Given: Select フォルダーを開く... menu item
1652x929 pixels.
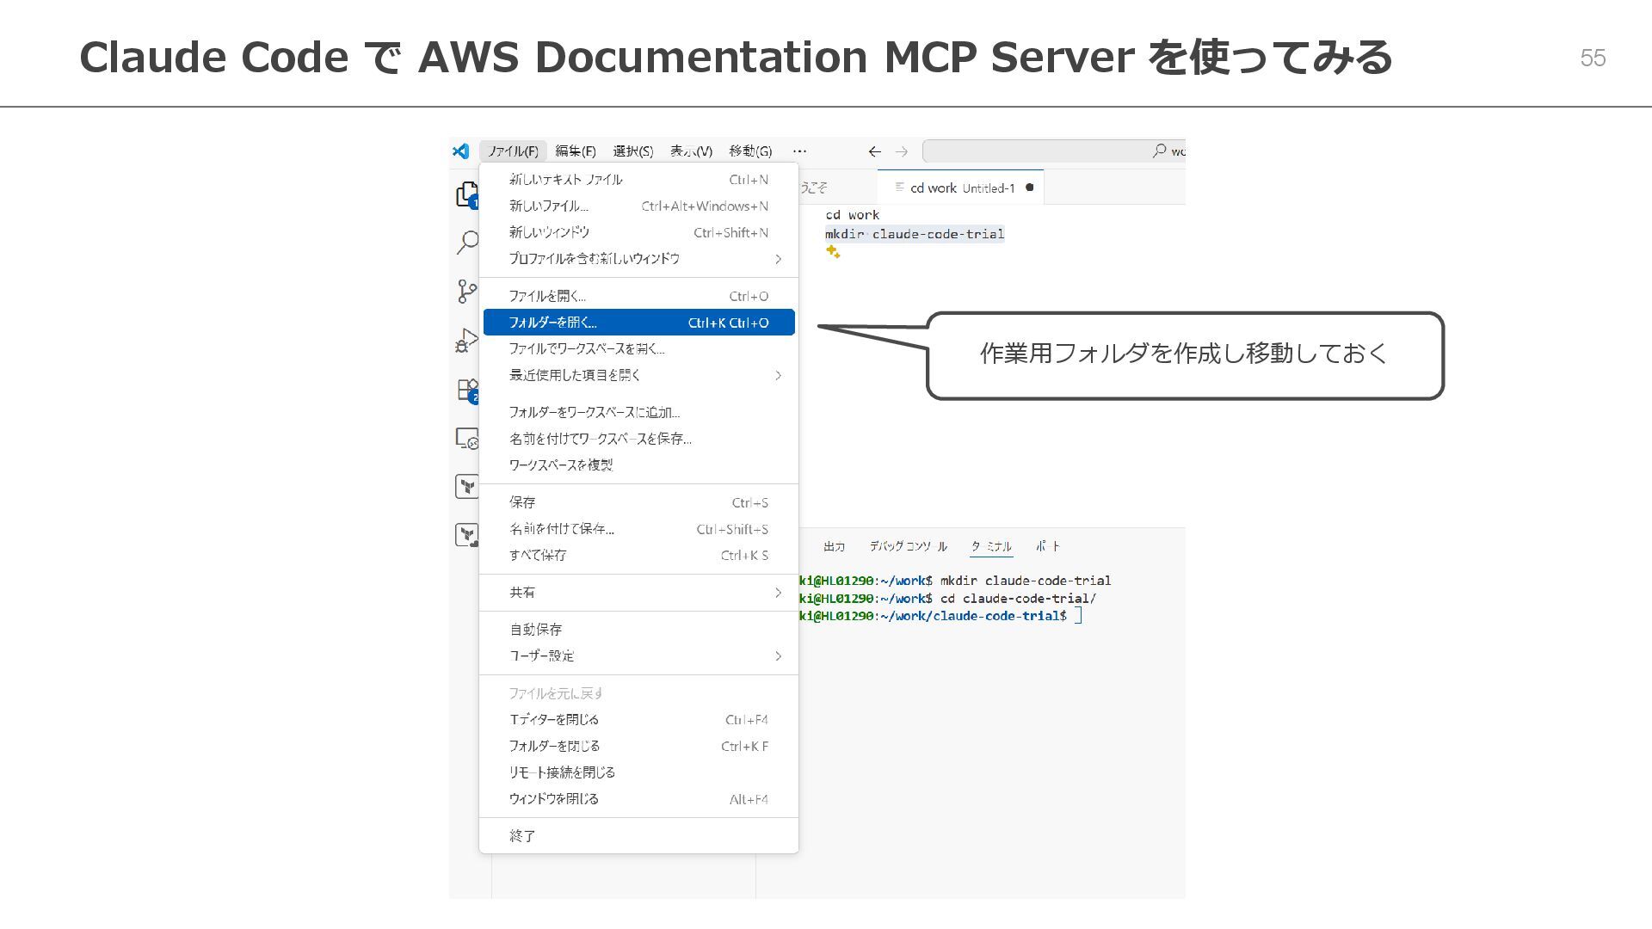Looking at the screenshot, I should click(x=638, y=323).
